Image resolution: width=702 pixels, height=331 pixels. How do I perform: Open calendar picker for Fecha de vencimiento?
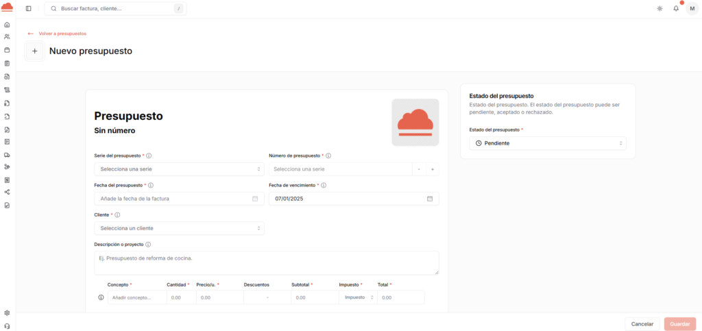[x=430, y=199]
